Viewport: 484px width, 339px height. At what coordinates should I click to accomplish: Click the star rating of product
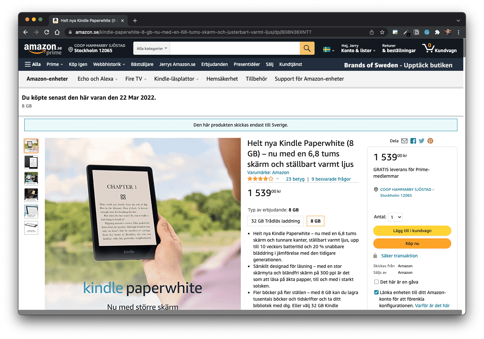(260, 179)
